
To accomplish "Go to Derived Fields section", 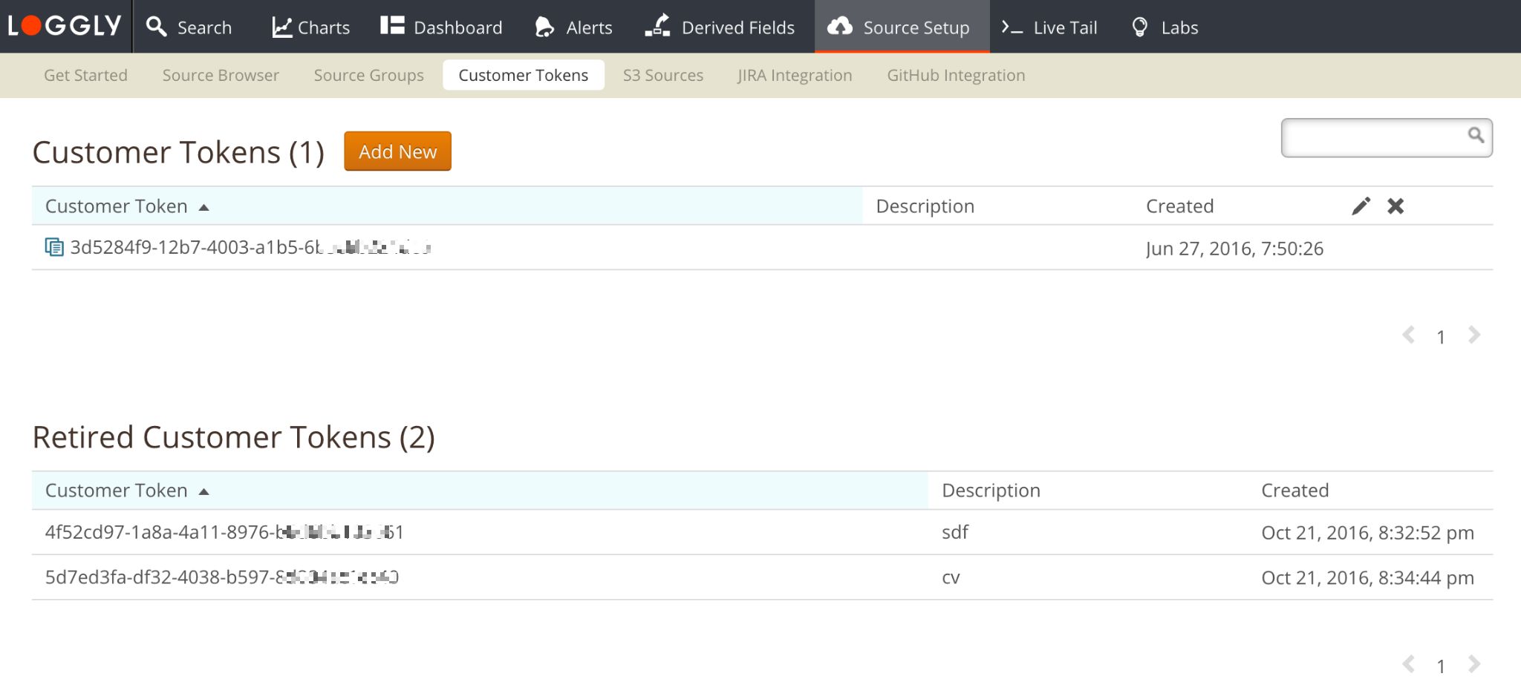I will point(720,27).
